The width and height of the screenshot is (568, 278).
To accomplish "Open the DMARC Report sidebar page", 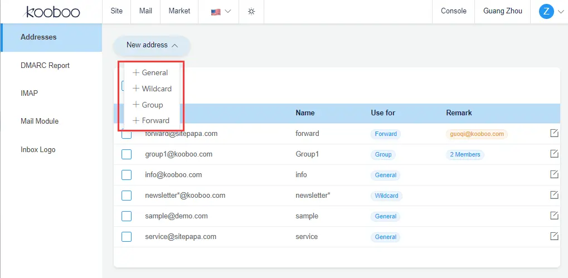I will click(x=45, y=65).
